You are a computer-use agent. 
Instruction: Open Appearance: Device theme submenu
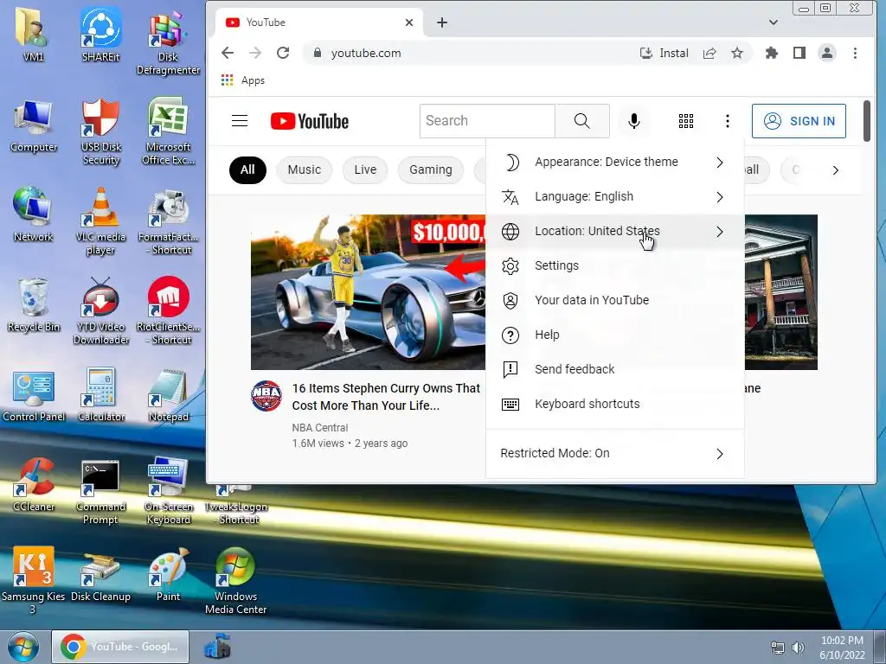[x=614, y=162]
